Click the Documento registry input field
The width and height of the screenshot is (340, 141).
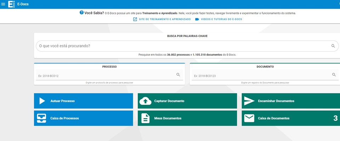click(261, 76)
